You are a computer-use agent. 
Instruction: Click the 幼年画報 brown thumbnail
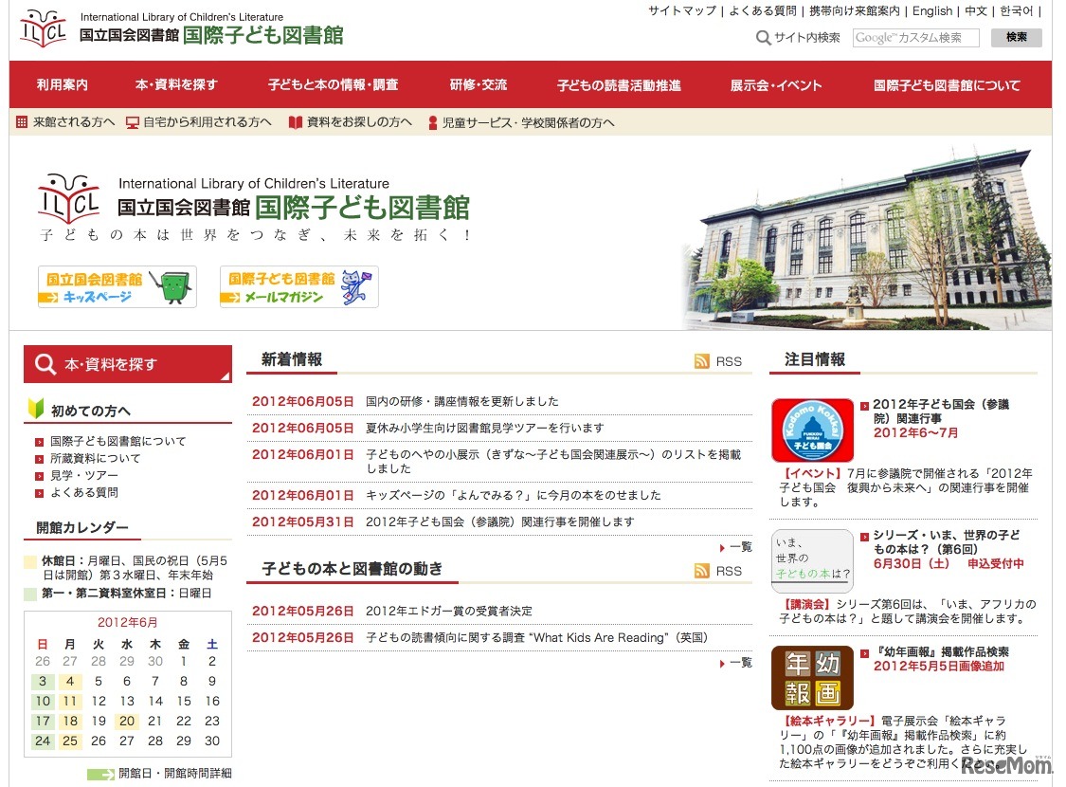point(812,678)
